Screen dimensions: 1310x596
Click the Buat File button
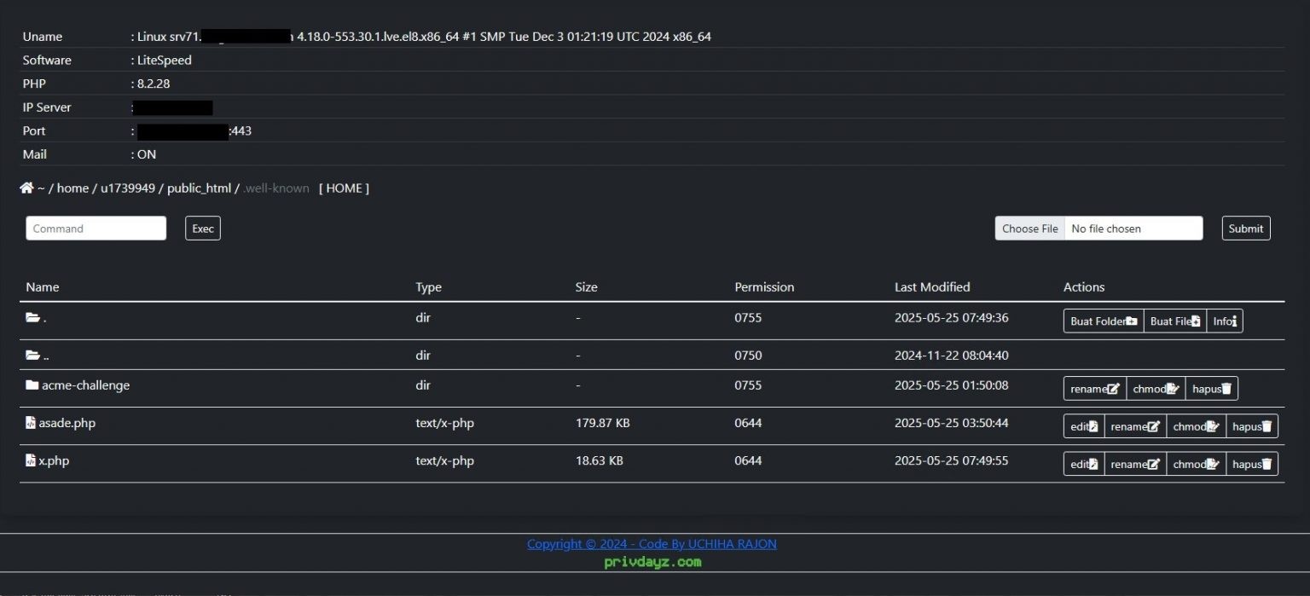coord(1175,321)
